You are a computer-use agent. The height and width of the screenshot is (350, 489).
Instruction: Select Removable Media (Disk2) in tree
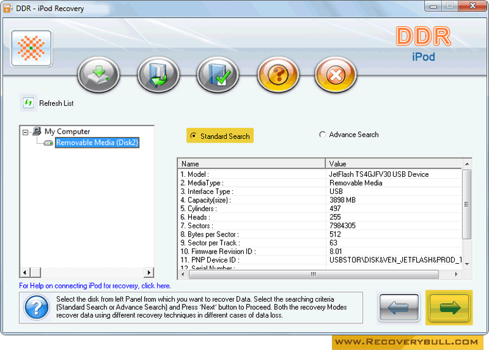(97, 143)
